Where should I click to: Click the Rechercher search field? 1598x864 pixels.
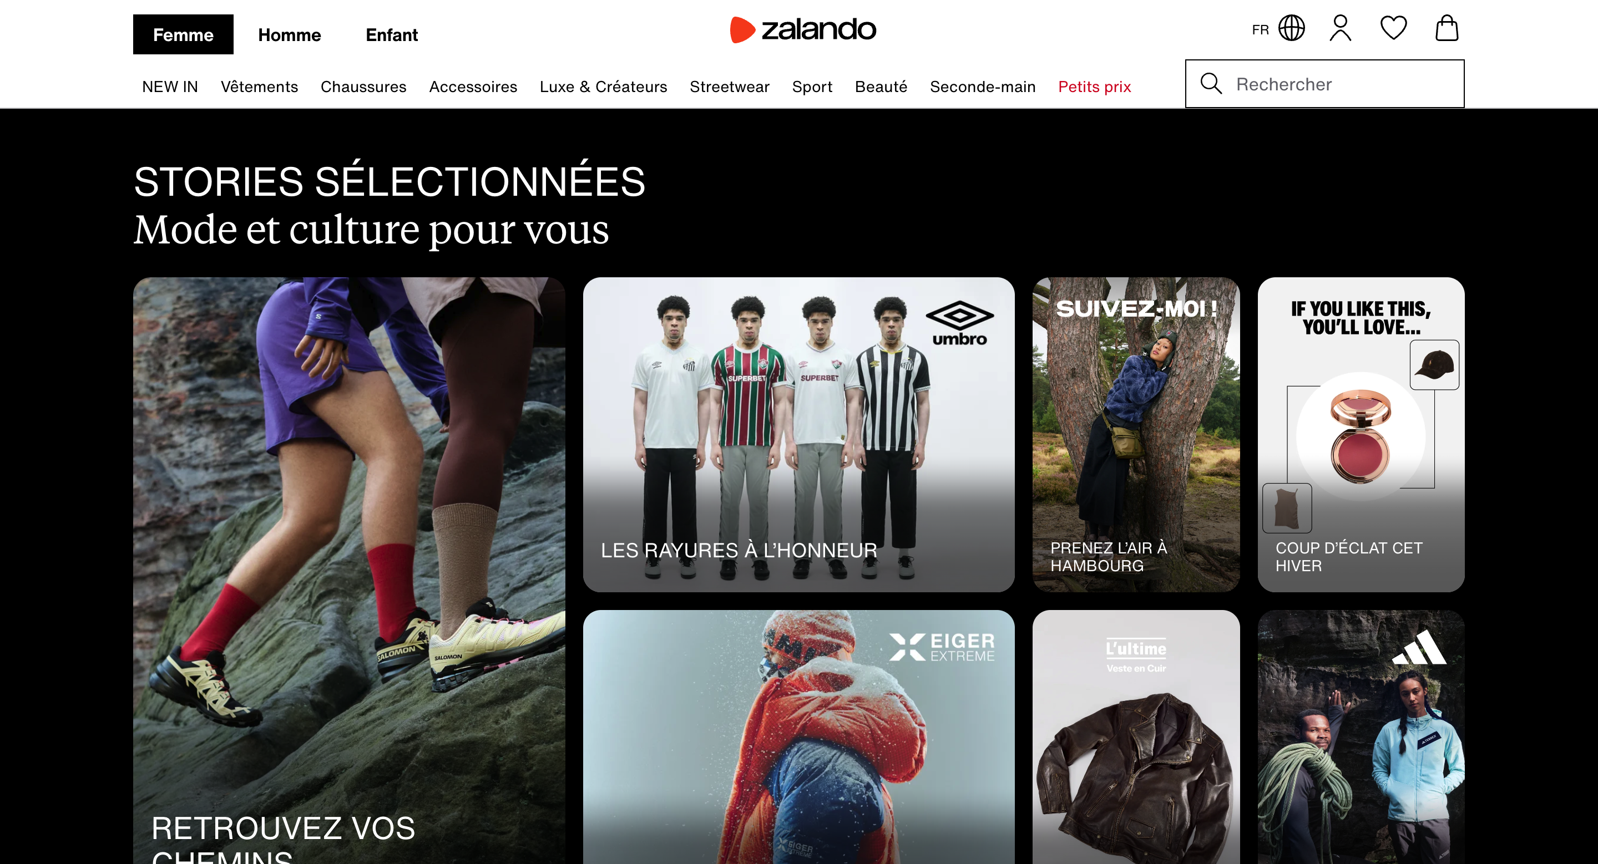[x=1324, y=84]
